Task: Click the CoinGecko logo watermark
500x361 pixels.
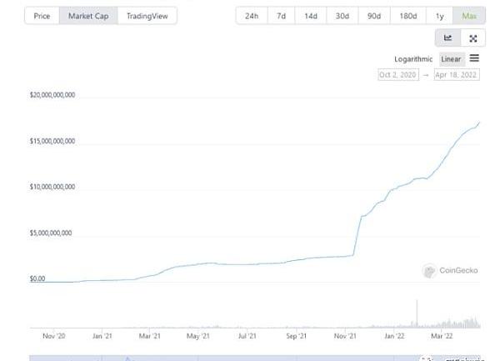Action: (450, 270)
